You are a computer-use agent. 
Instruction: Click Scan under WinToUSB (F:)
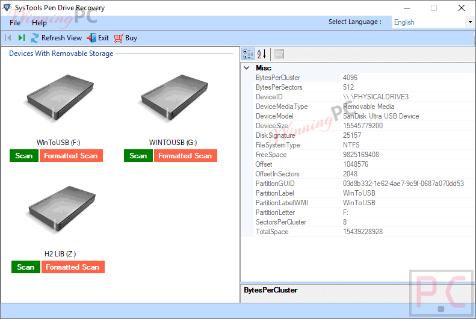click(x=24, y=156)
